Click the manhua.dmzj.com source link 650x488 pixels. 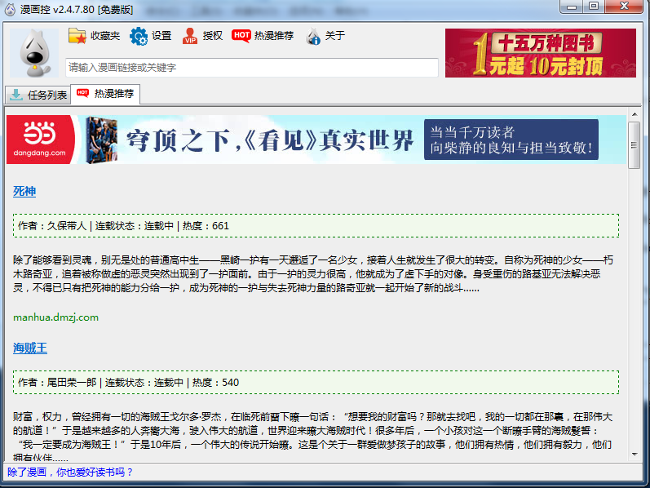(x=56, y=317)
